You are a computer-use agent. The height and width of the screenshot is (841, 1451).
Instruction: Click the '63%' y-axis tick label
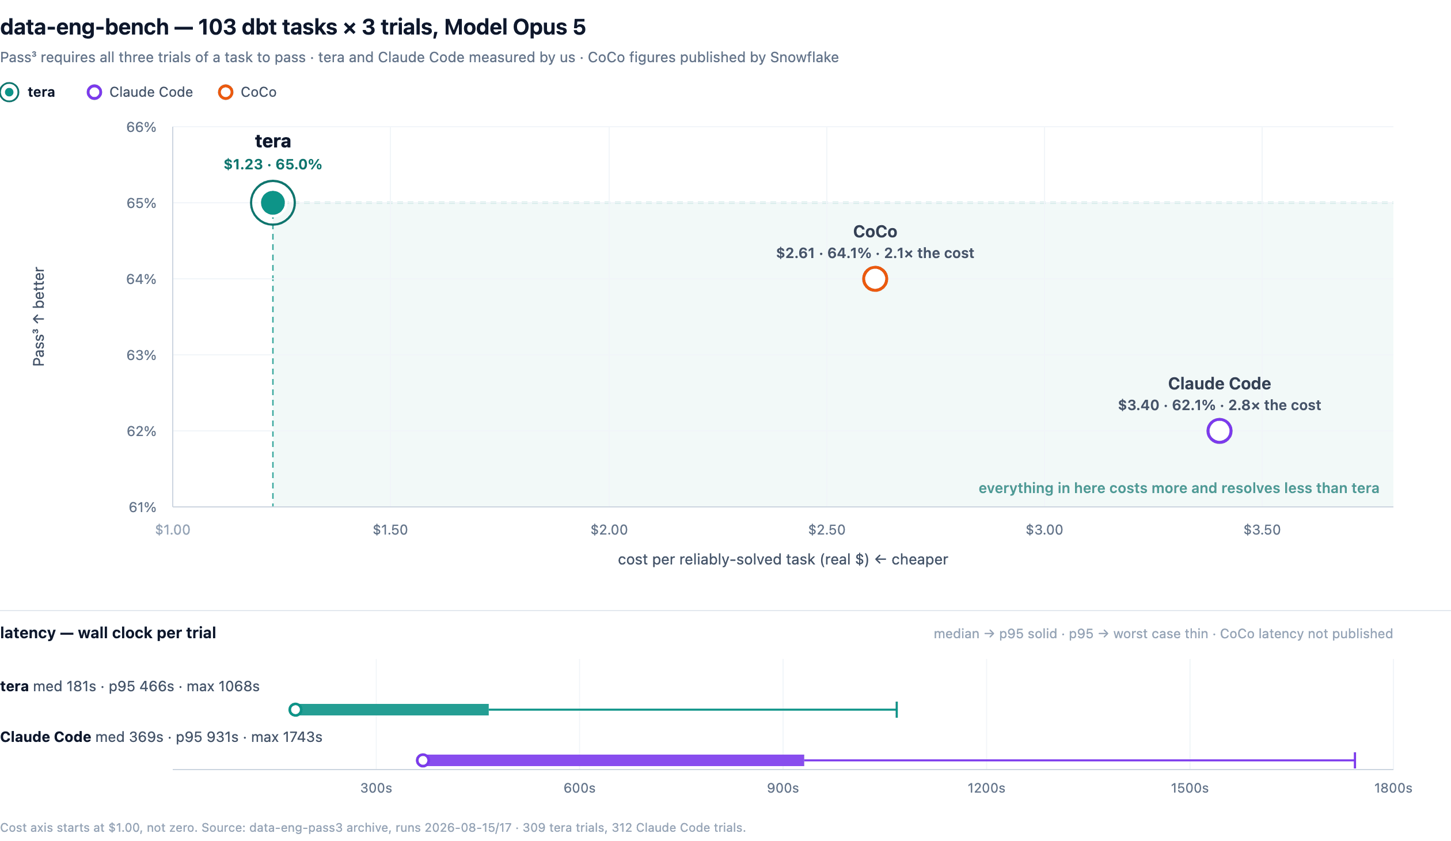(142, 355)
